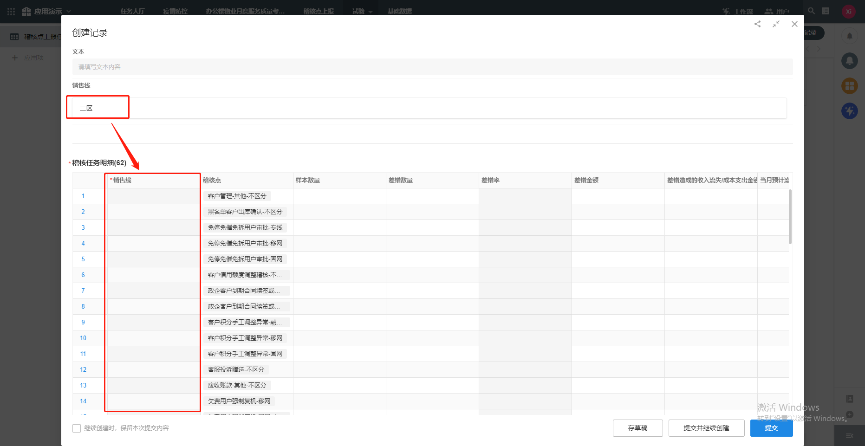Switch to the 疫情防控 tab
Screen dimensions: 865x446
pyautogui.click(x=176, y=11)
